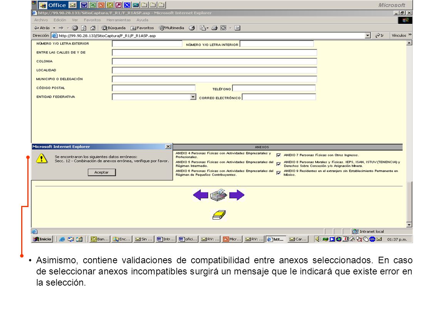Click the Correo Electrónico input field
The height and width of the screenshot is (331, 430).
coord(279,97)
